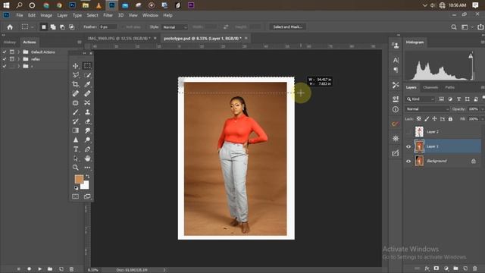Viewport: 485px width, 273px height.
Task: Choose Intersect with selection mode icon
Action: tap(72, 27)
